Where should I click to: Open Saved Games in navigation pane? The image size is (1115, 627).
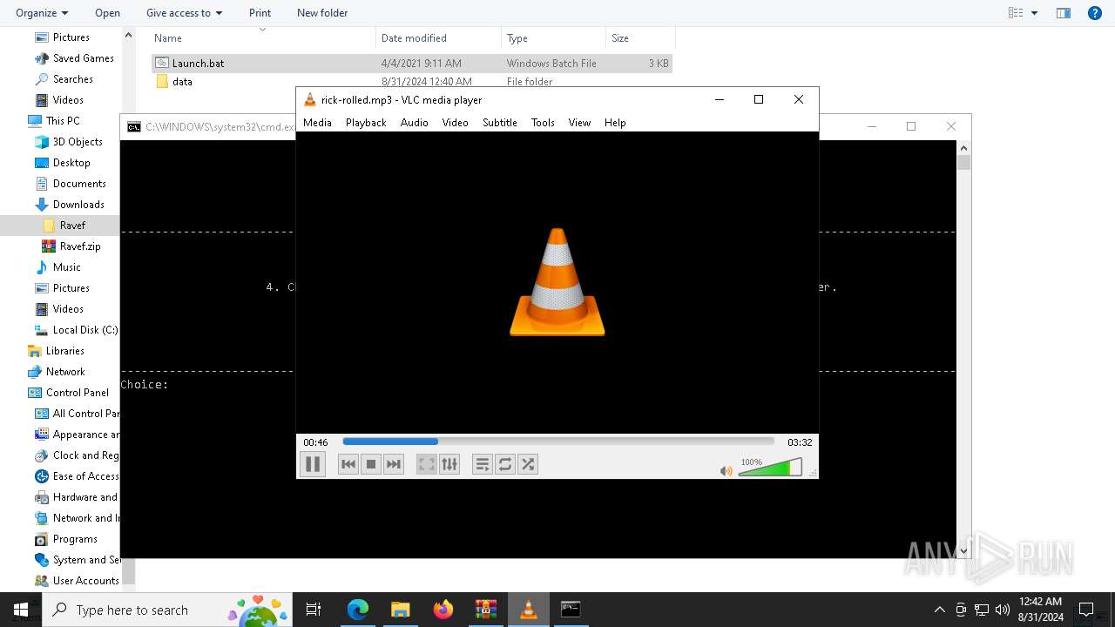(x=83, y=58)
